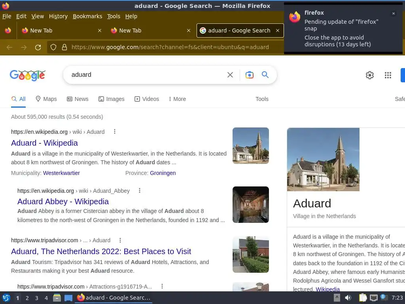Open the File menu
405x304 pixels.
coord(7,16)
